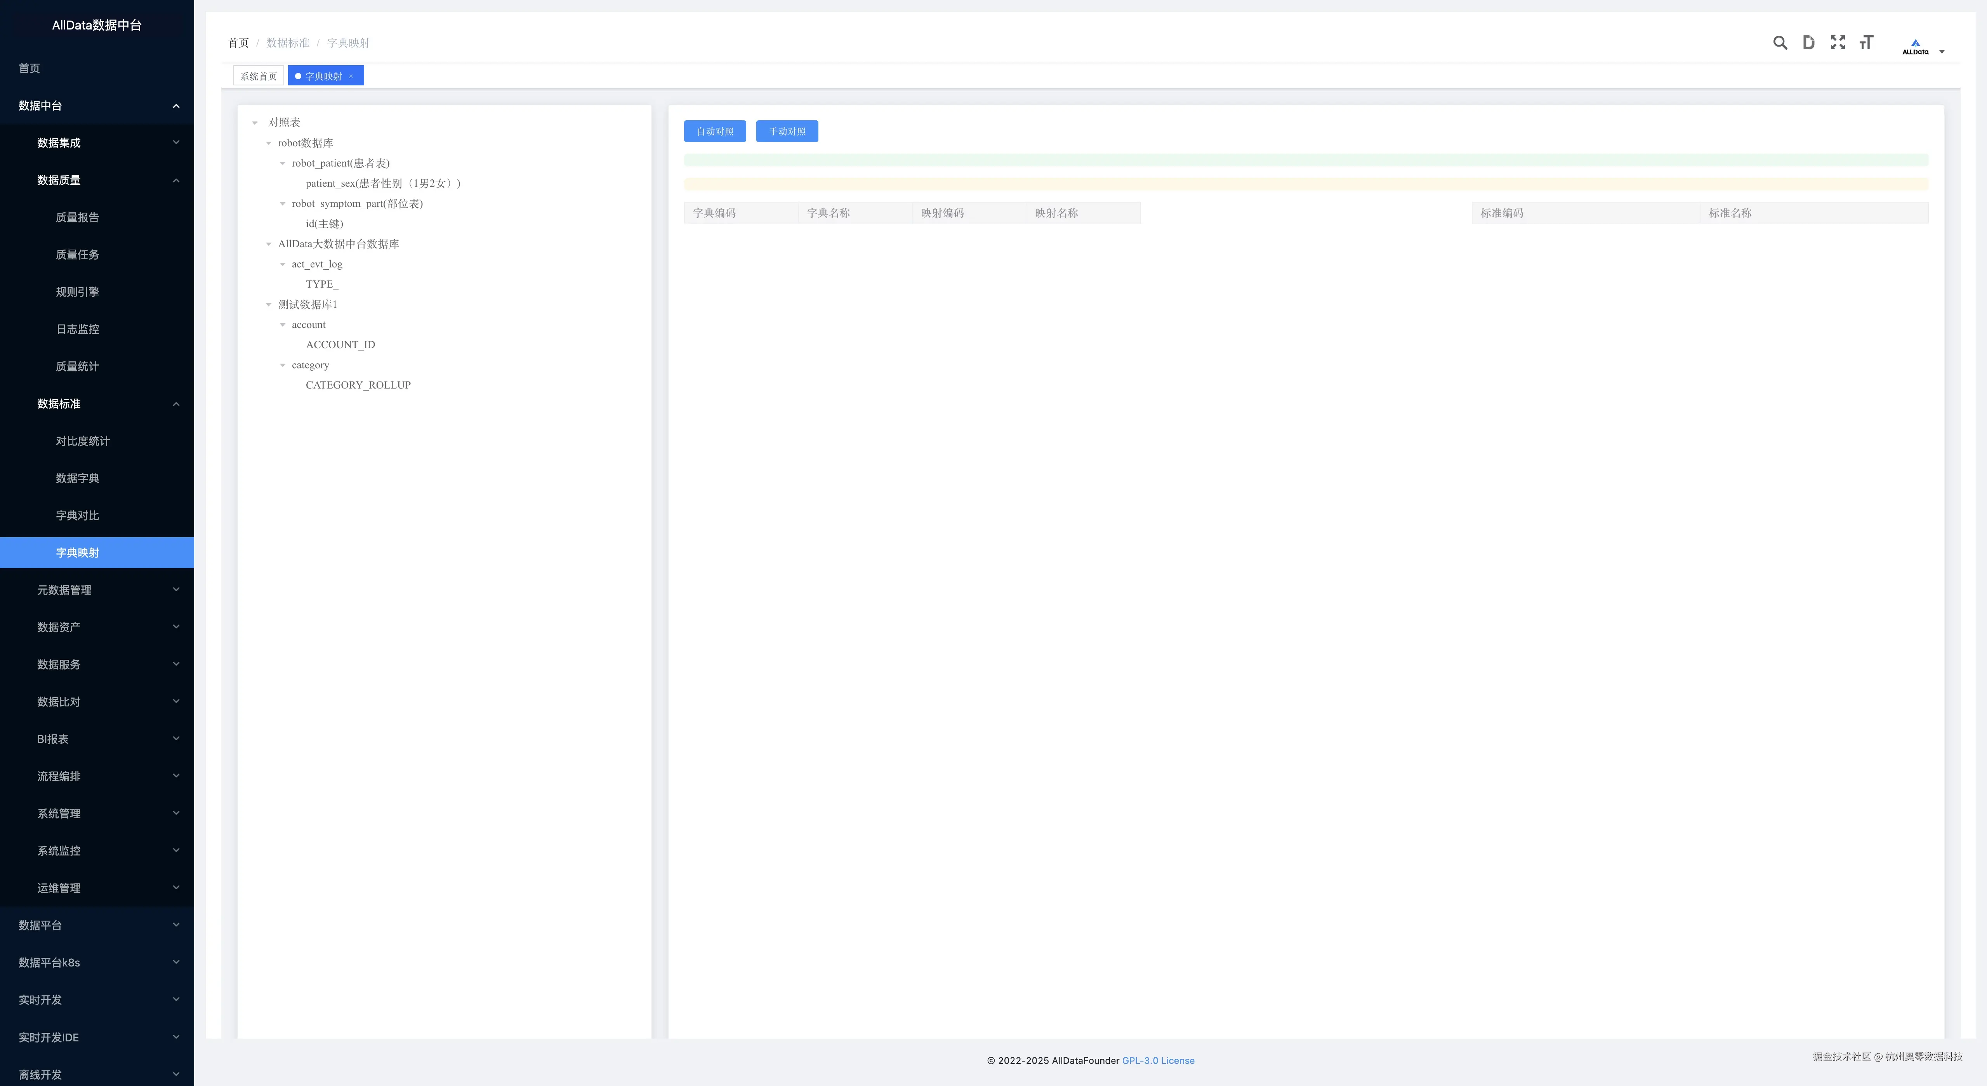This screenshot has width=1987, height=1086.
Task: Switch to the 系统首页 tab
Action: (x=259, y=76)
